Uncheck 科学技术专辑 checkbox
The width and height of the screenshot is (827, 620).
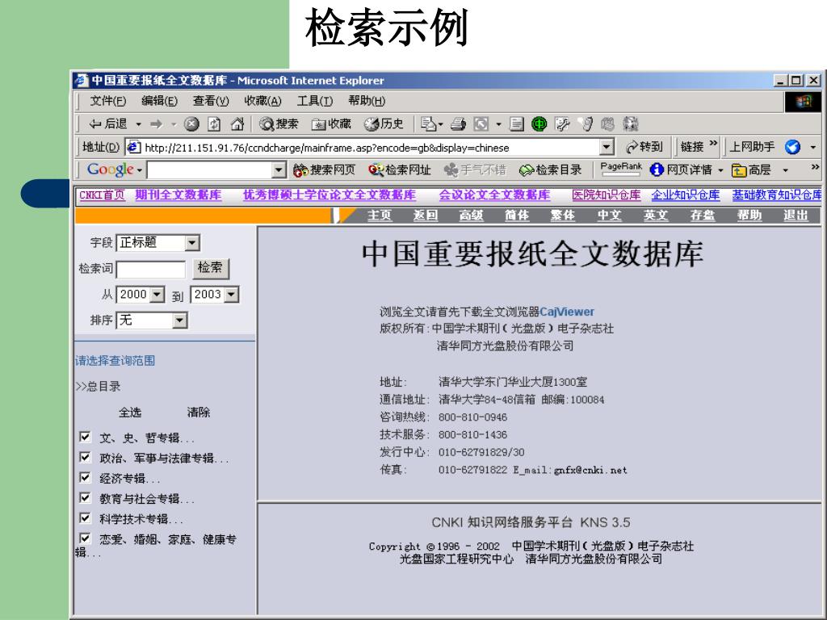coord(84,517)
